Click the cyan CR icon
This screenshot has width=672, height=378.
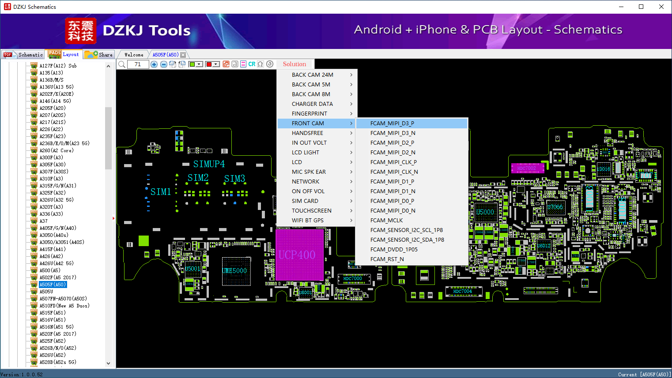(x=252, y=64)
